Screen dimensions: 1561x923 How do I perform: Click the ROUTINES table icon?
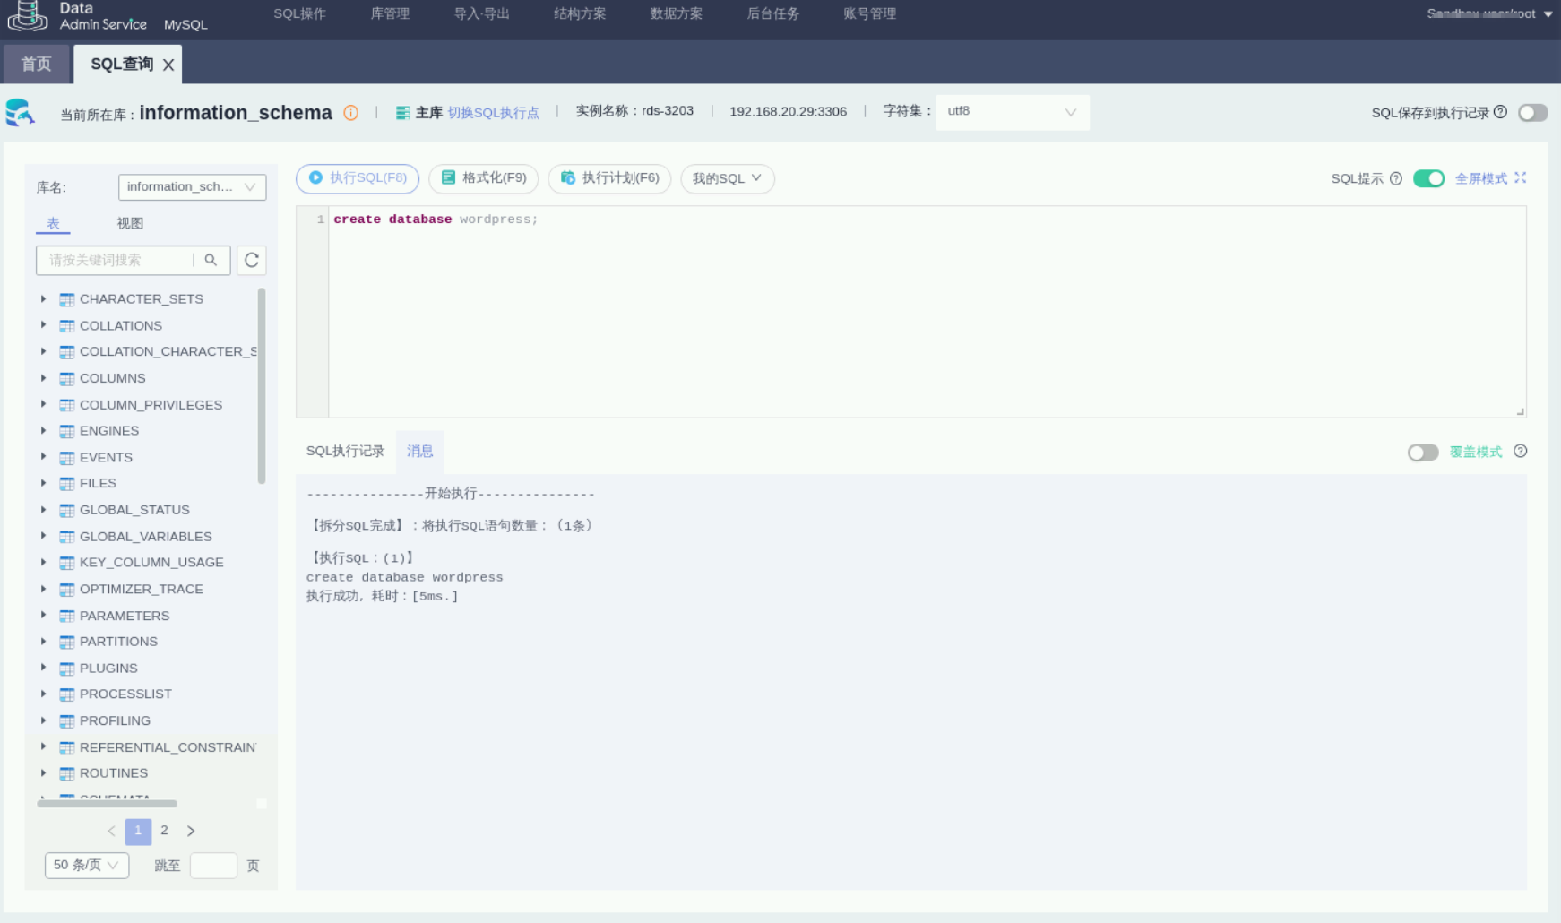tap(67, 773)
